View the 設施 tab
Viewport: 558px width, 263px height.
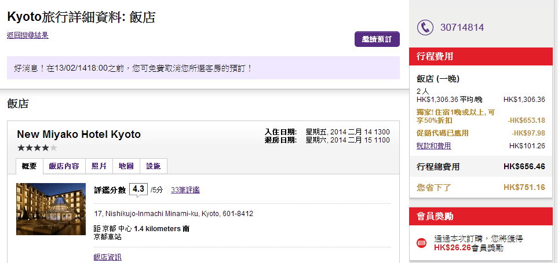tap(154, 166)
